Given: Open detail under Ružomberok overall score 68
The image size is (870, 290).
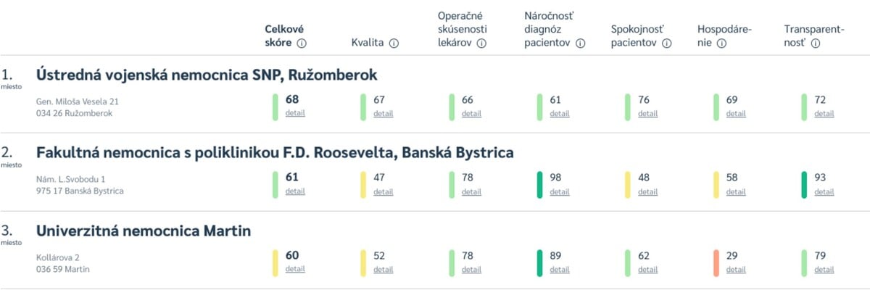Looking at the screenshot, I should 295,113.
